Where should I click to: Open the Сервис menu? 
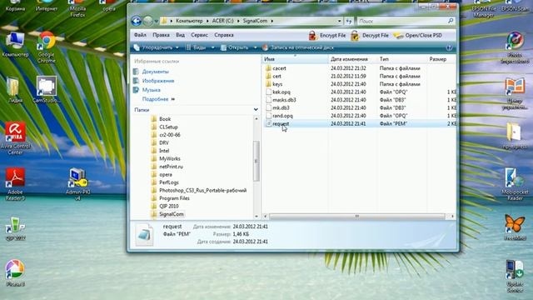pyautogui.click(x=199, y=35)
